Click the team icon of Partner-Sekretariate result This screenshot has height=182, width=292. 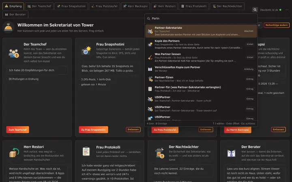(150, 31)
